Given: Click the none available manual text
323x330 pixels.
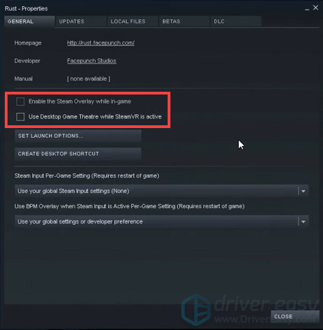Looking at the screenshot, I should [x=89, y=79].
